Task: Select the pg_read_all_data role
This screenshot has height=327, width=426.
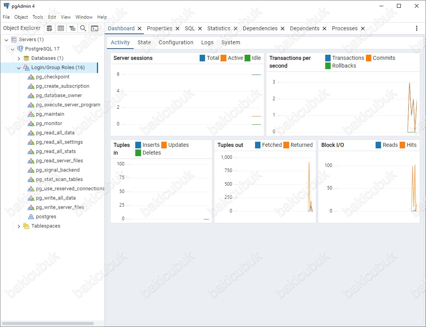Action: pyautogui.click(x=55, y=133)
